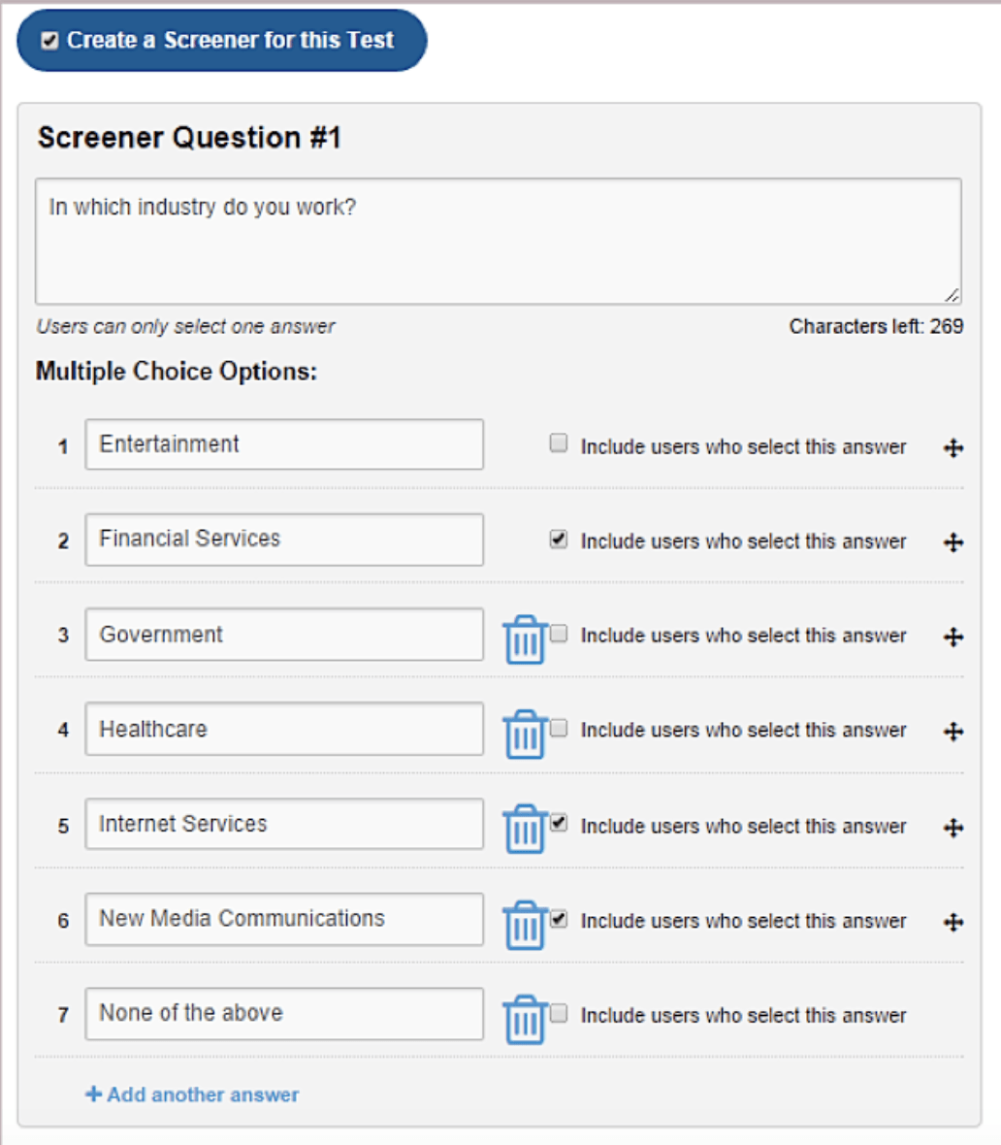Exclude users who select Financial Services
This screenshot has height=1145, width=1001.
click(x=558, y=539)
